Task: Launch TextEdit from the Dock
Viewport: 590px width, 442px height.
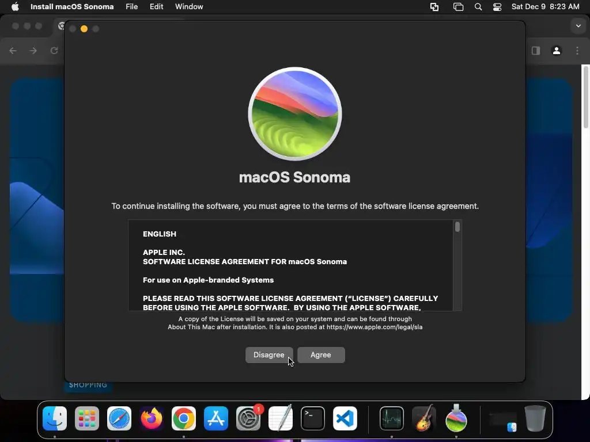Action: point(281,418)
